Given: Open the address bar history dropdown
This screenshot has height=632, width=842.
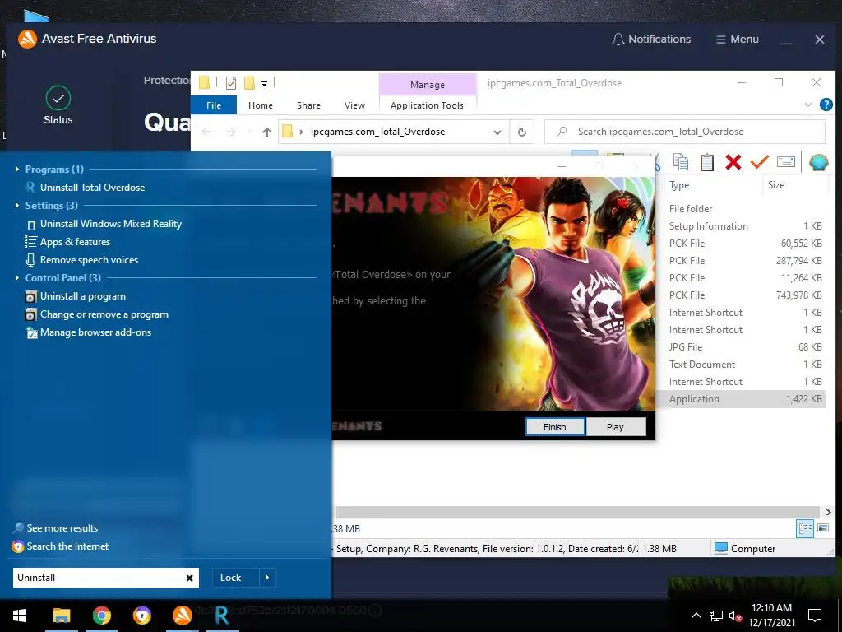Looking at the screenshot, I should [497, 132].
